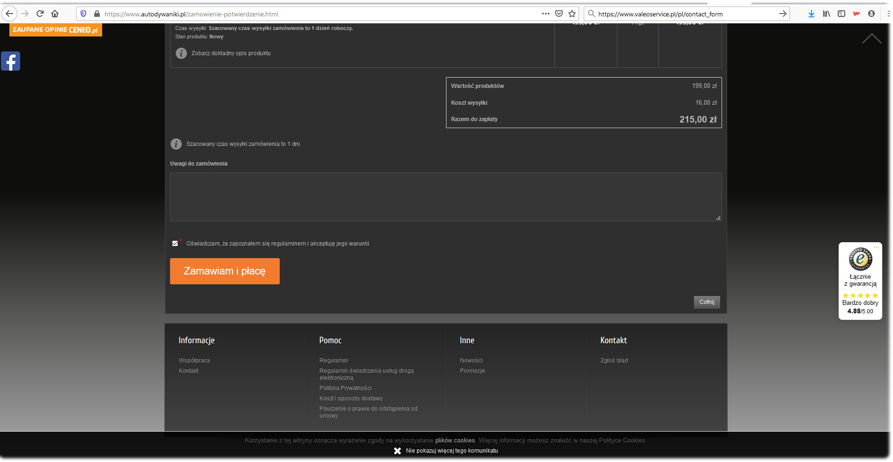Viewport: 893px width, 462px height.
Task: Click the site padlock security icon
Action: (x=97, y=14)
